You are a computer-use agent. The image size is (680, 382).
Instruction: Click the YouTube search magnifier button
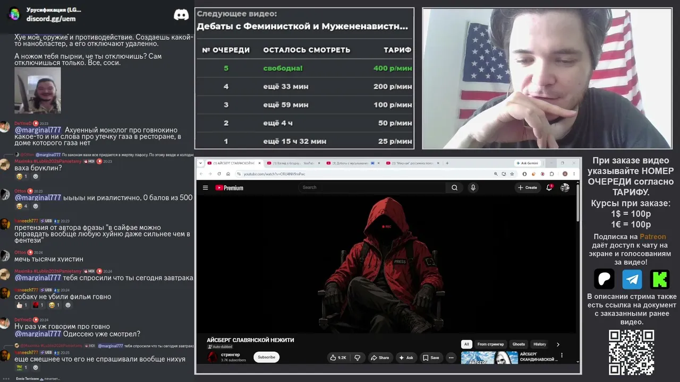(454, 187)
